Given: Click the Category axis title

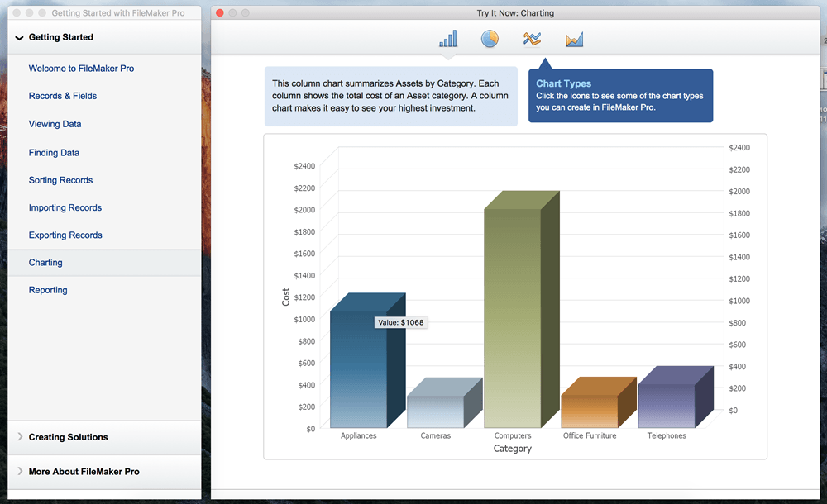Looking at the screenshot, I should (513, 449).
